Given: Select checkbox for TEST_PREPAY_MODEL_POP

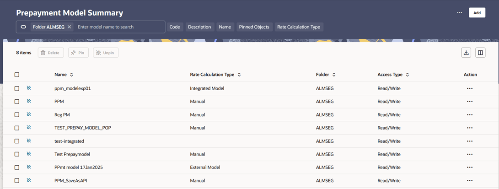Looking at the screenshot, I should pyautogui.click(x=17, y=128).
